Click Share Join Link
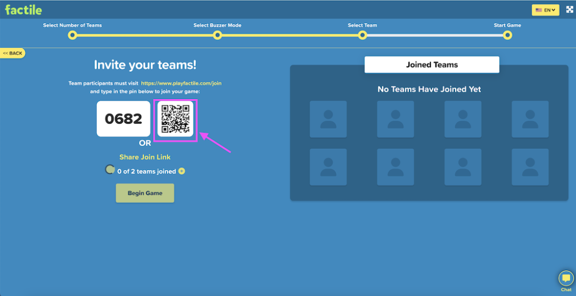 click(x=145, y=157)
